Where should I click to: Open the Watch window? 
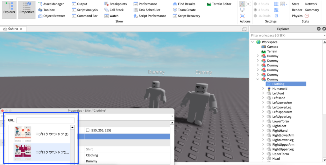coord(111,16)
